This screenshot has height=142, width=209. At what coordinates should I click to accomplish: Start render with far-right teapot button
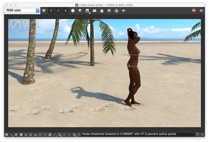tap(201, 11)
